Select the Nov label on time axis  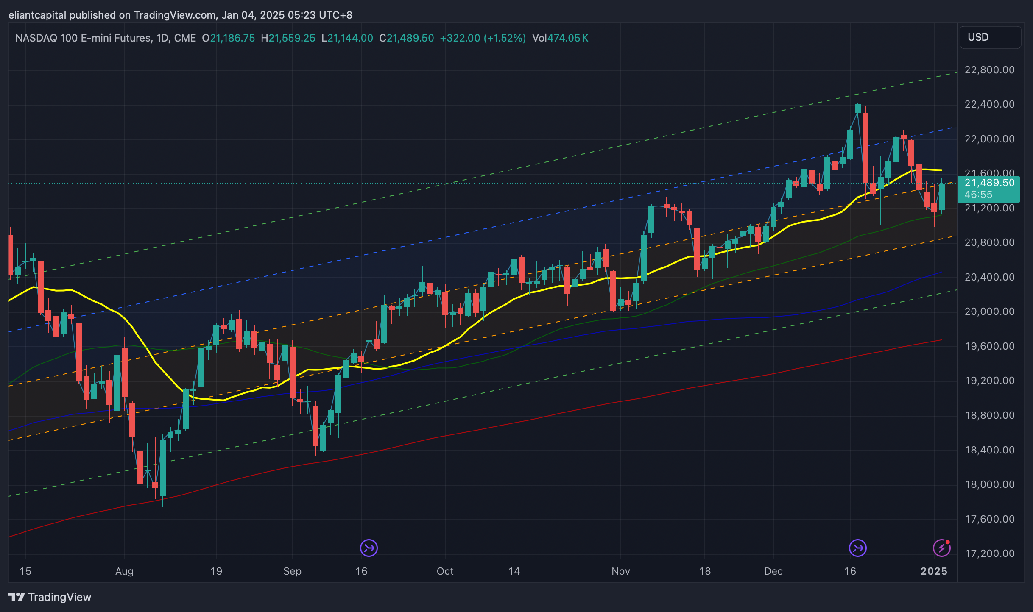(x=620, y=571)
